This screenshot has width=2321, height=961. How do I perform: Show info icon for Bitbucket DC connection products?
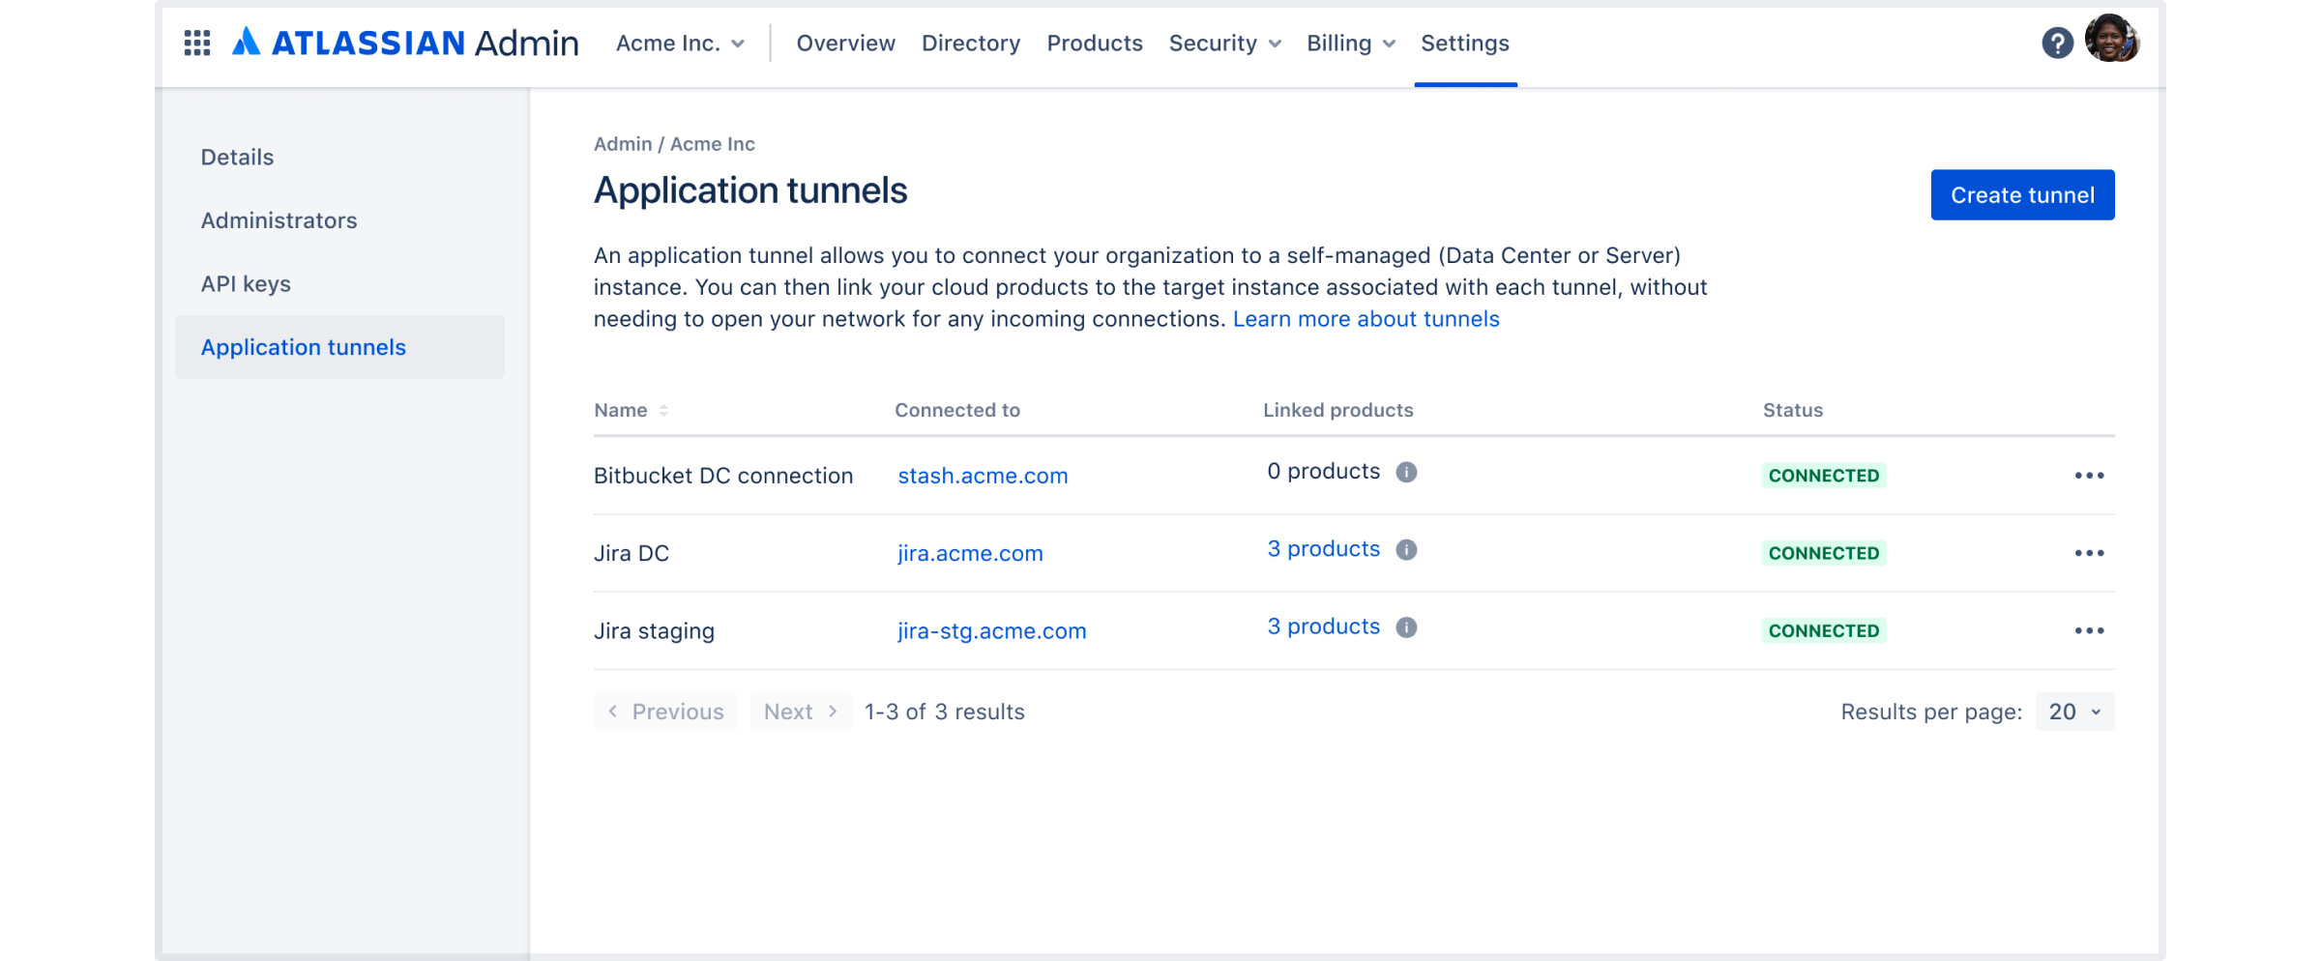click(1407, 472)
